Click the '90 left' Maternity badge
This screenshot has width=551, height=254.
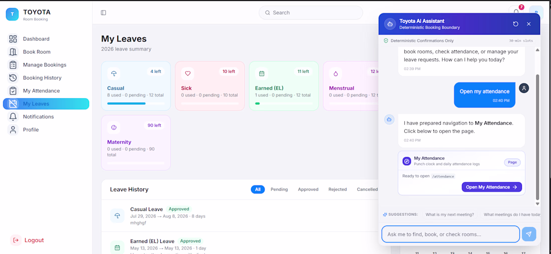pos(154,125)
